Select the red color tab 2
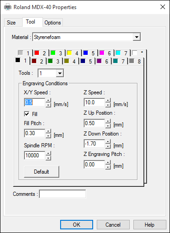 click(41, 53)
